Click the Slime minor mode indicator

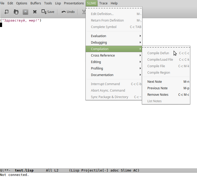point(126,170)
